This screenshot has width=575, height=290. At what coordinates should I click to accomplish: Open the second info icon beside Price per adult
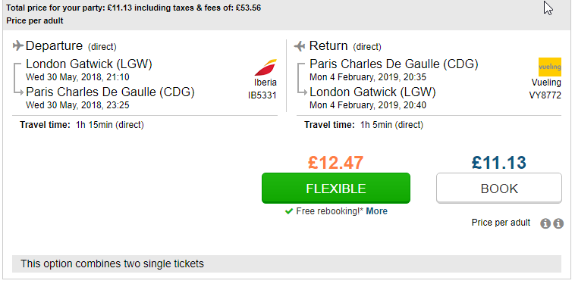click(558, 223)
